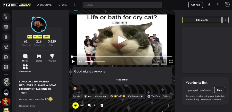Click the Your invite link heading
The image size is (232, 112).
tap(197, 83)
